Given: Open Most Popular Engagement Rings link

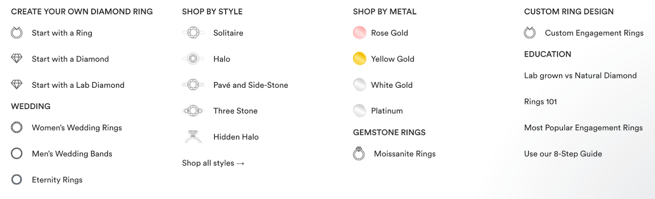Looking at the screenshot, I should coord(583,128).
